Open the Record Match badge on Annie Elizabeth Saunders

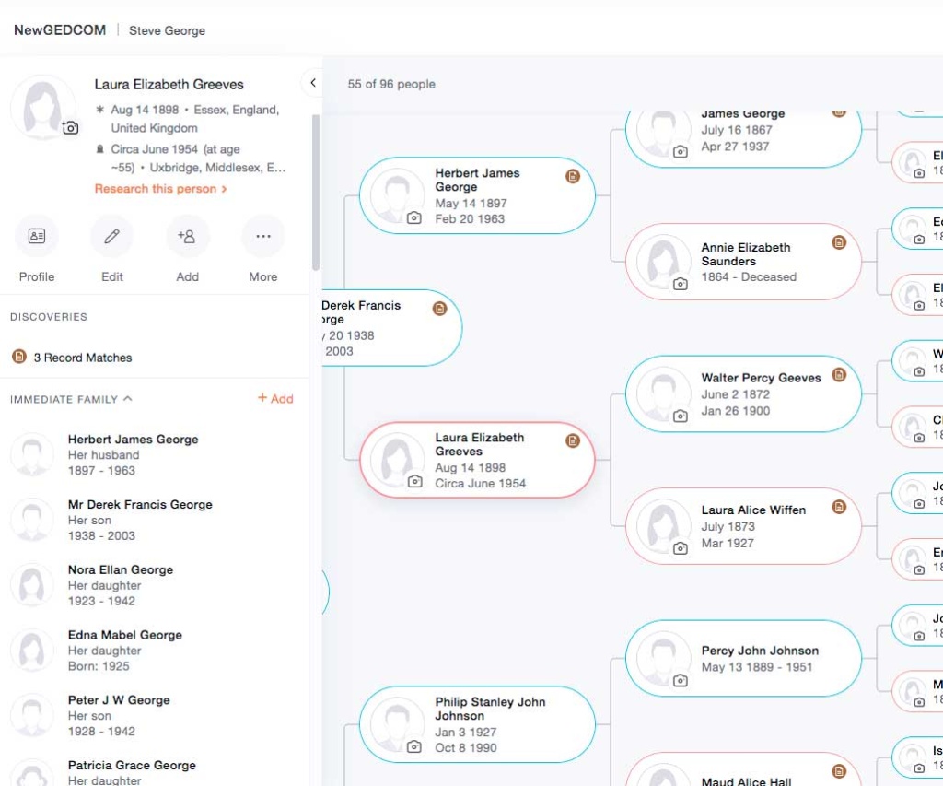[839, 242]
